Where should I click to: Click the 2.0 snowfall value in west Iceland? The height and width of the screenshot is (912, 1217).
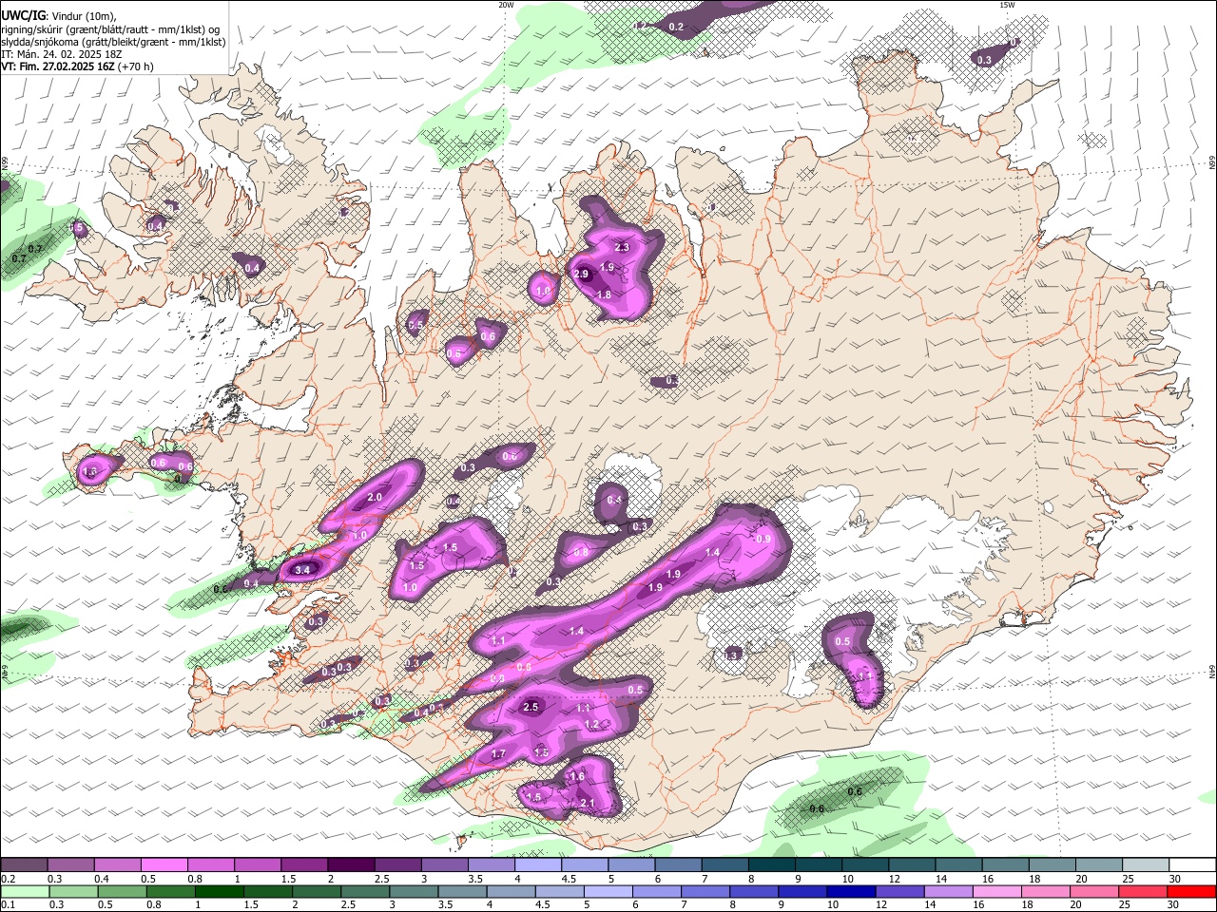click(x=375, y=497)
